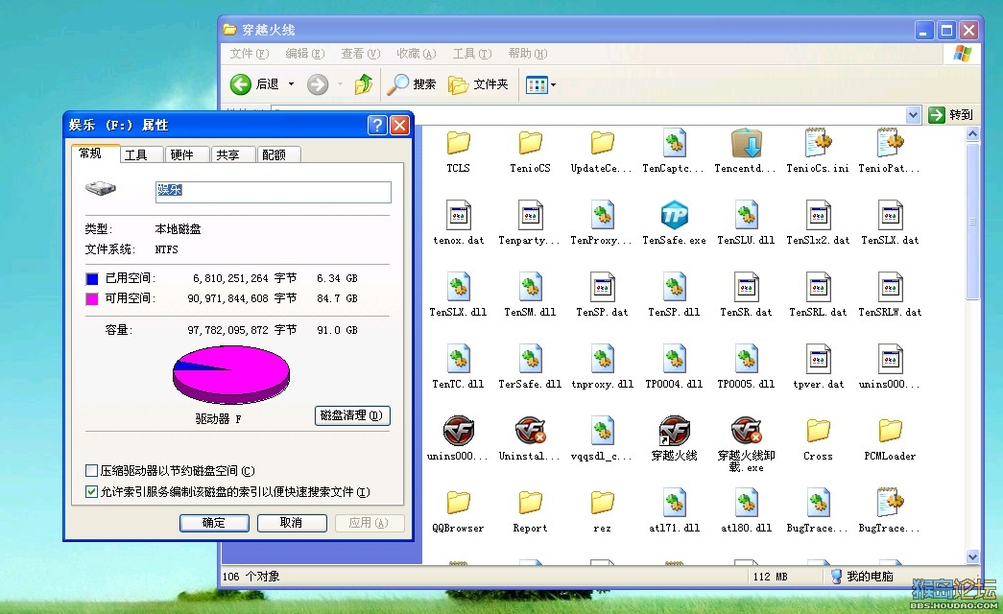Screen dimensions: 1003x614
Task: Select the Uninstal CrossFire icon
Action: click(530, 431)
